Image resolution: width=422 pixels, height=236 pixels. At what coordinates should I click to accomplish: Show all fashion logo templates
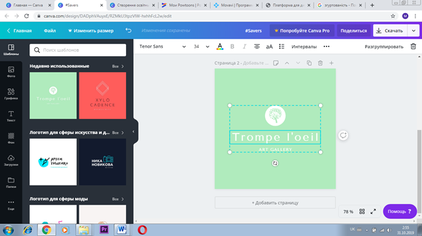click(118, 199)
